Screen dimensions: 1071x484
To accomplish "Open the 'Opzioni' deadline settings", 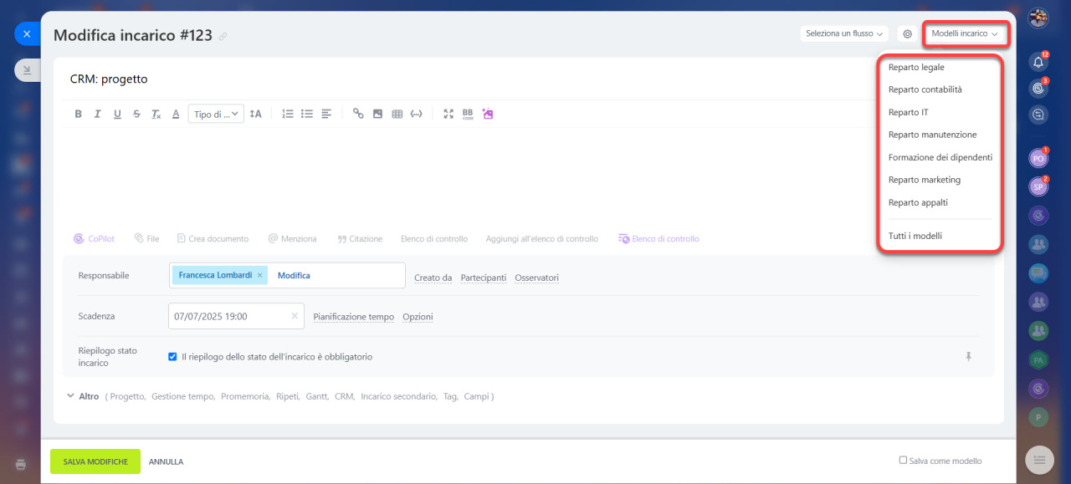I will coord(418,317).
